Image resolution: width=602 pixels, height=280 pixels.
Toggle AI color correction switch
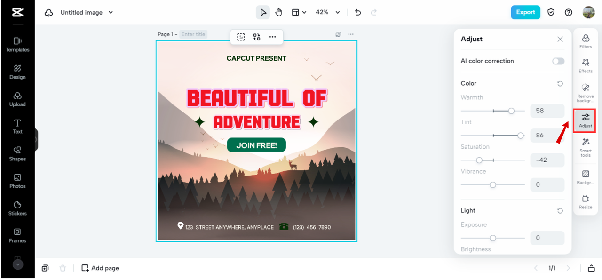pyautogui.click(x=558, y=61)
